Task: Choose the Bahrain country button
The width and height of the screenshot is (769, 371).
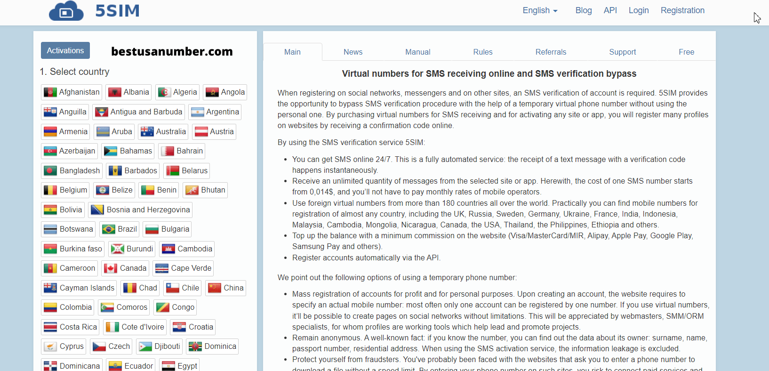Action: (182, 151)
